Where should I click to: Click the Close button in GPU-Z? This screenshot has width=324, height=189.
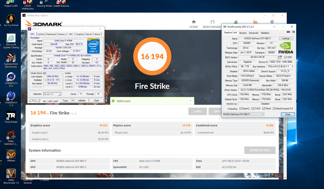[x=288, y=114]
